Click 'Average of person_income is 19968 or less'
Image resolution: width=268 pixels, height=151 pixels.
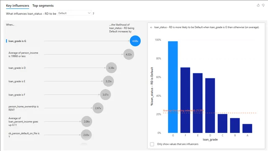click(23, 55)
